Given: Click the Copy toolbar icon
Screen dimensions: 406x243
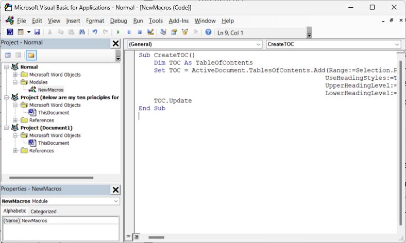Looking at the screenshot, I should (x=60, y=32).
